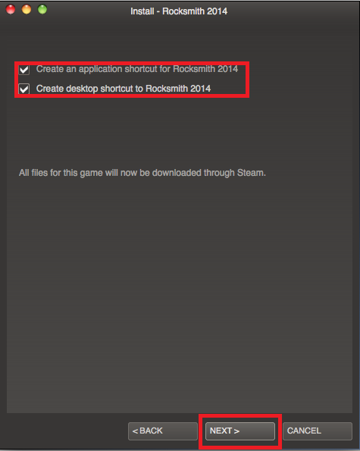Close the installer with the red button

11,10
